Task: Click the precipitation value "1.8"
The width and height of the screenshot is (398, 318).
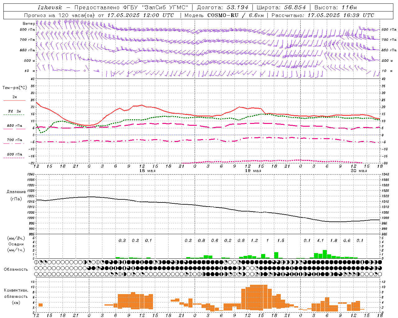Action: click(x=334, y=241)
